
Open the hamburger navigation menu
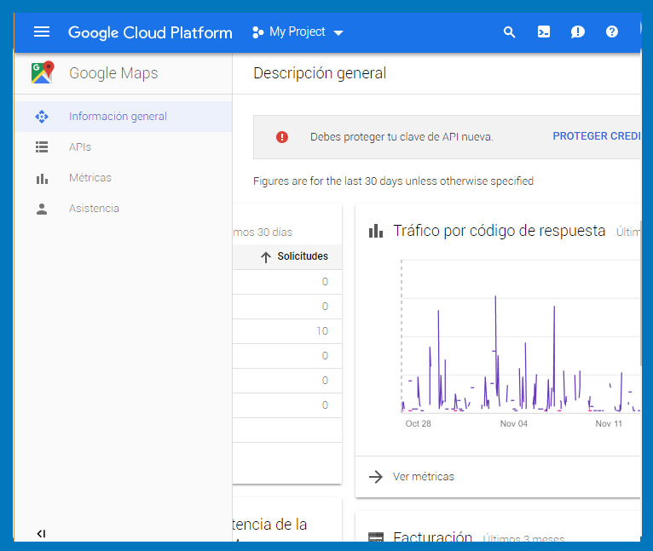[x=42, y=32]
